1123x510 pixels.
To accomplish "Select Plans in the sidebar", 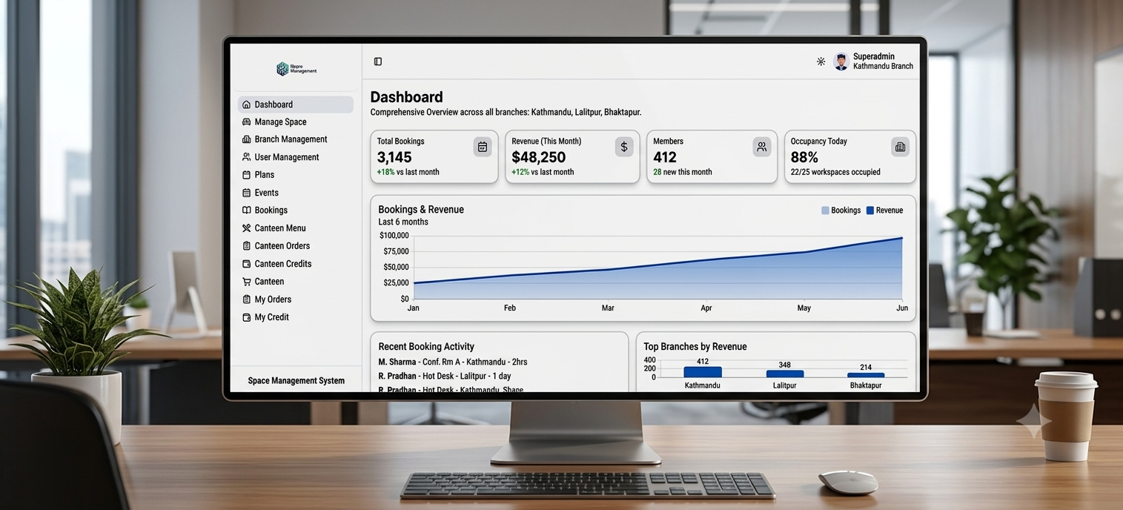I will (265, 175).
